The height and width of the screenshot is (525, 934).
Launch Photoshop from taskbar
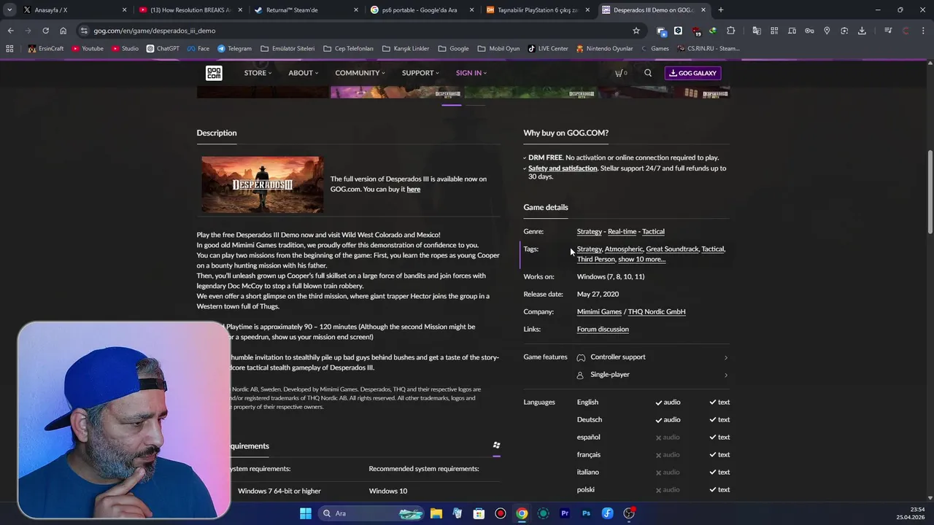[586, 513]
